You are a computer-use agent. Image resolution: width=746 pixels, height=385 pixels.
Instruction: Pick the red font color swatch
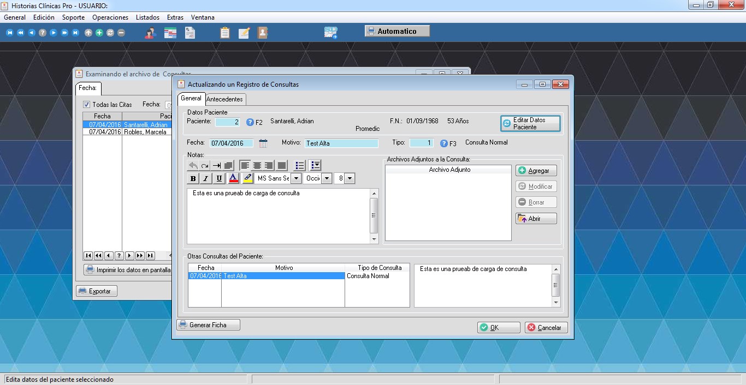[233, 178]
